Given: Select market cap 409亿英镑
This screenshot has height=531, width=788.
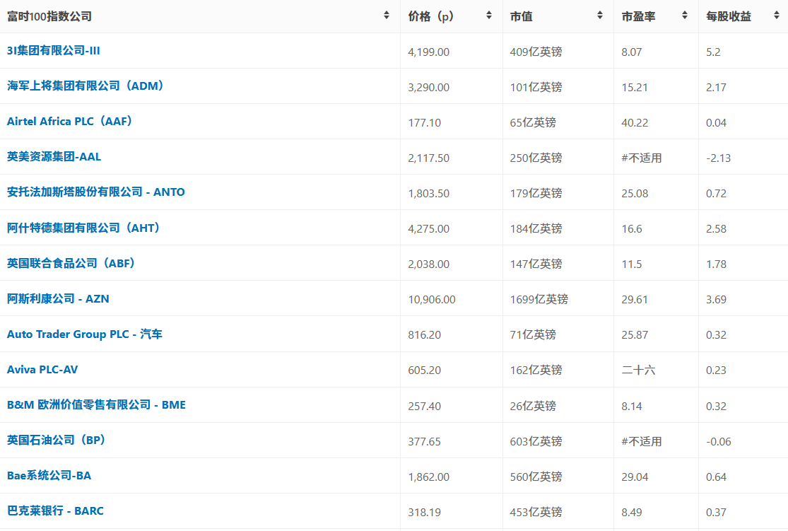Looking at the screenshot, I should 536,52.
